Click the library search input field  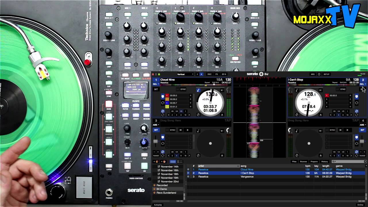(x=349, y=162)
